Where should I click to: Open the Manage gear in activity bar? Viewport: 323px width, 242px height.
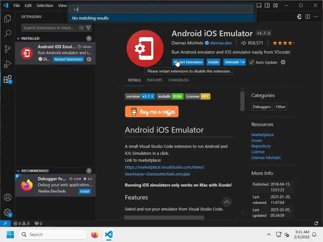[x=8, y=213]
